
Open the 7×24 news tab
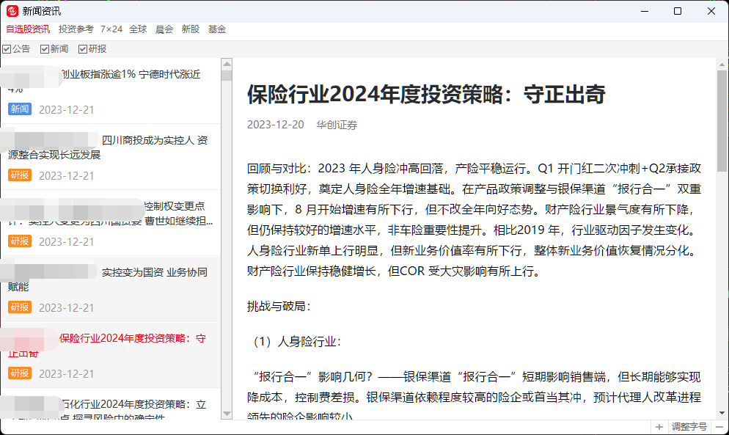[111, 29]
